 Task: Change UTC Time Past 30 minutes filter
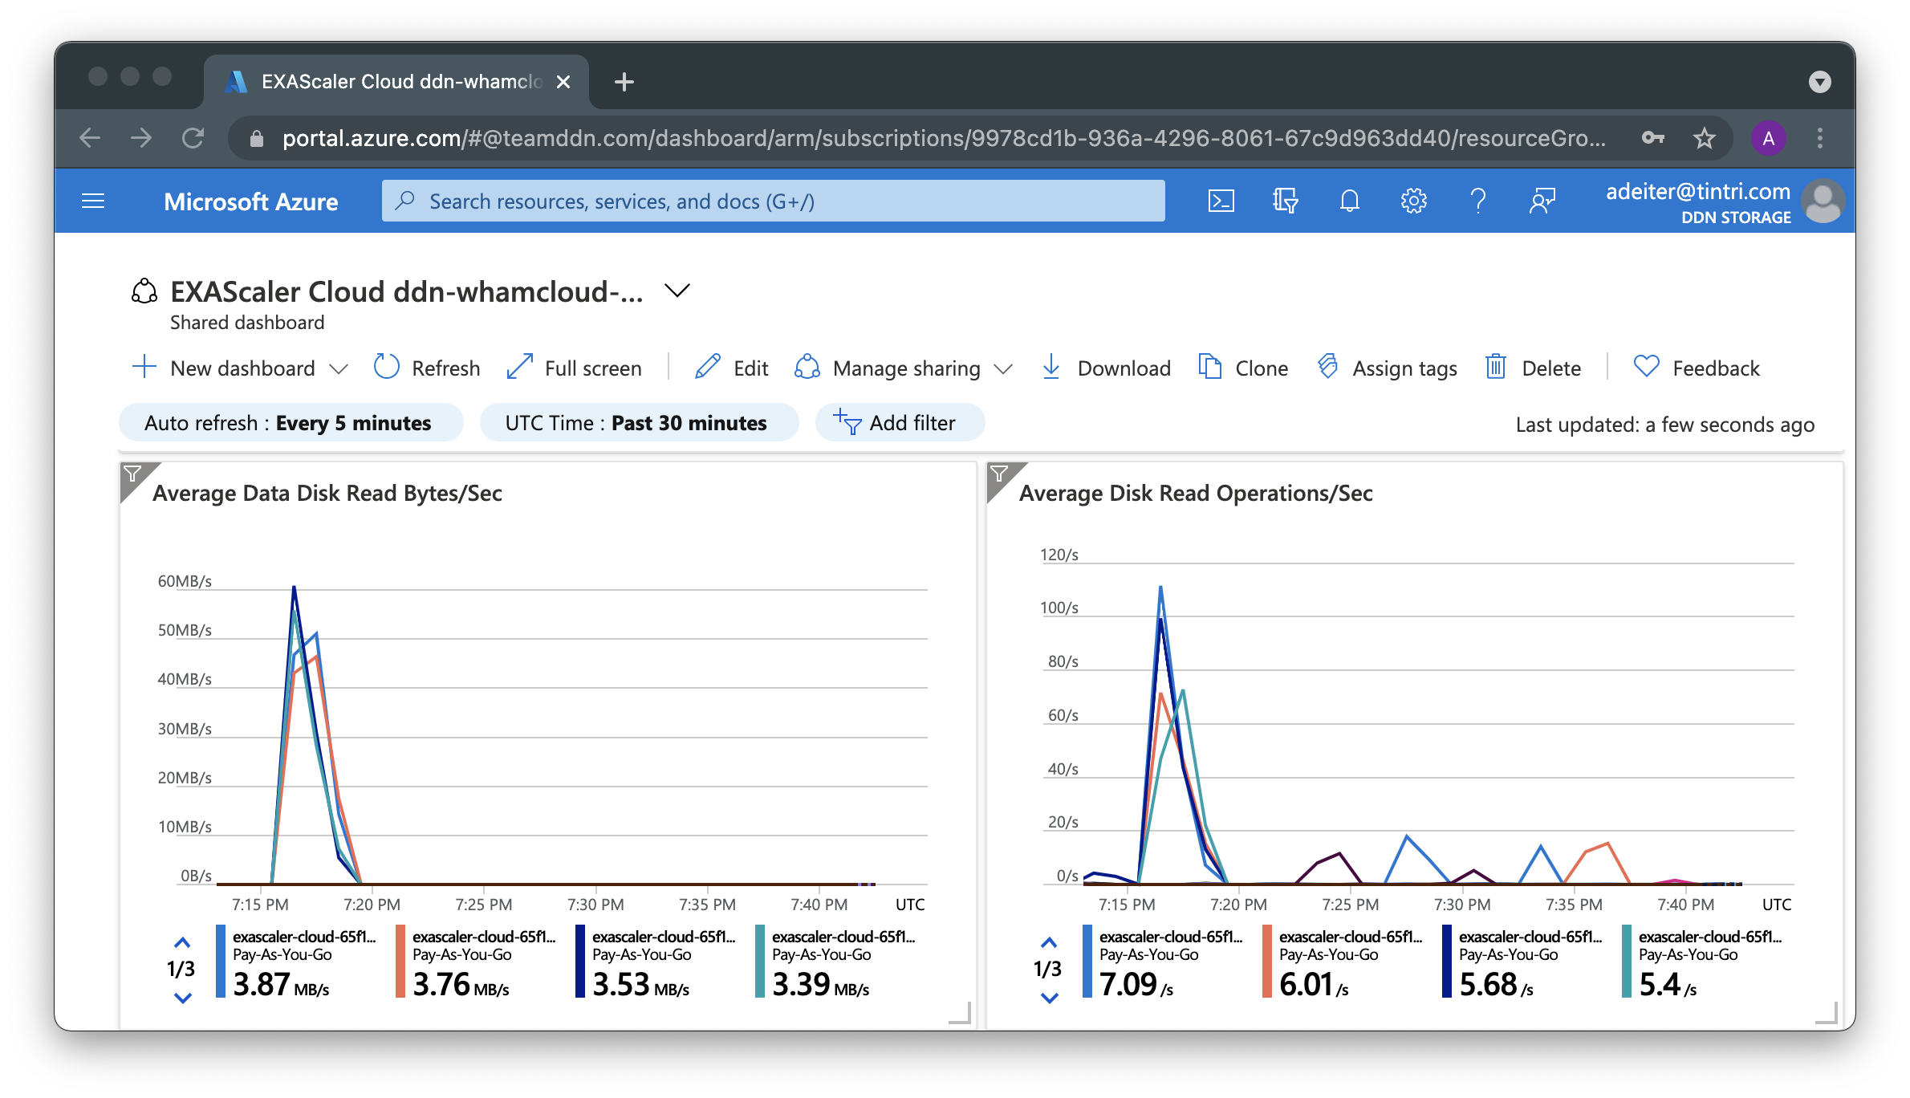point(638,423)
